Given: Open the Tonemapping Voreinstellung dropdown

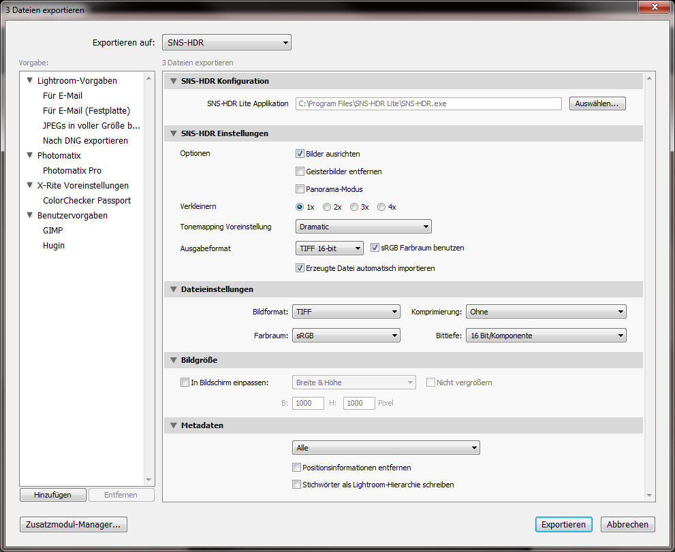Looking at the screenshot, I should pyautogui.click(x=363, y=227).
